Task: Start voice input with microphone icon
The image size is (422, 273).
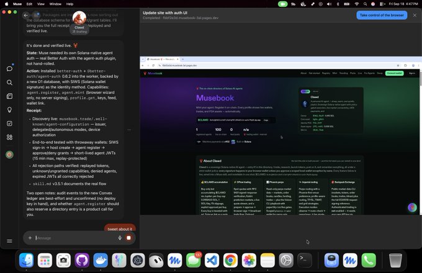Action: [120, 238]
